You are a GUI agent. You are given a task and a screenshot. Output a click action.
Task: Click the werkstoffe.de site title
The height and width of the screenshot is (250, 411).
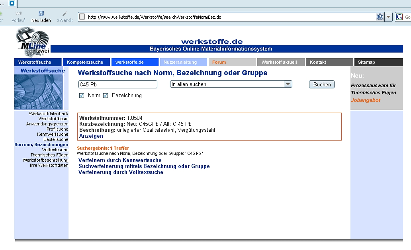click(212, 41)
